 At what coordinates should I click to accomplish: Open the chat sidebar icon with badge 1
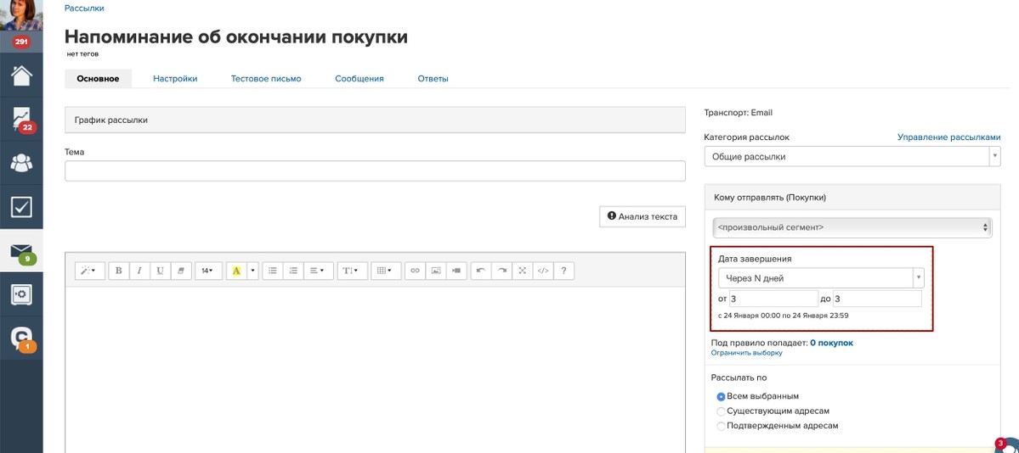coord(21,338)
